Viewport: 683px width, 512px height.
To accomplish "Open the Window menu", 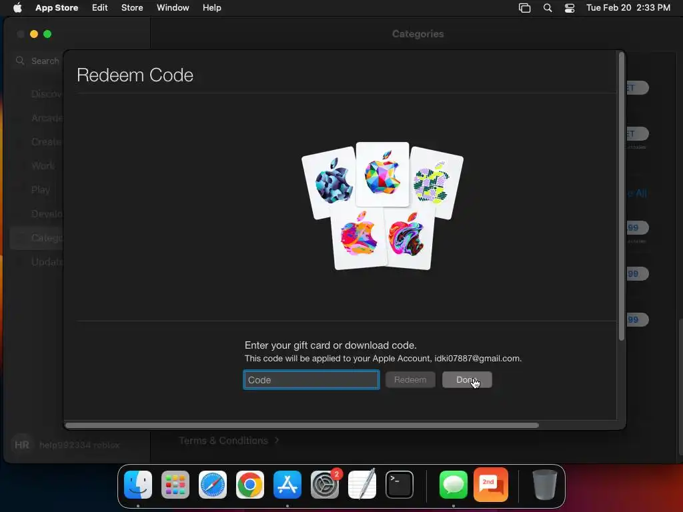I will click(173, 7).
